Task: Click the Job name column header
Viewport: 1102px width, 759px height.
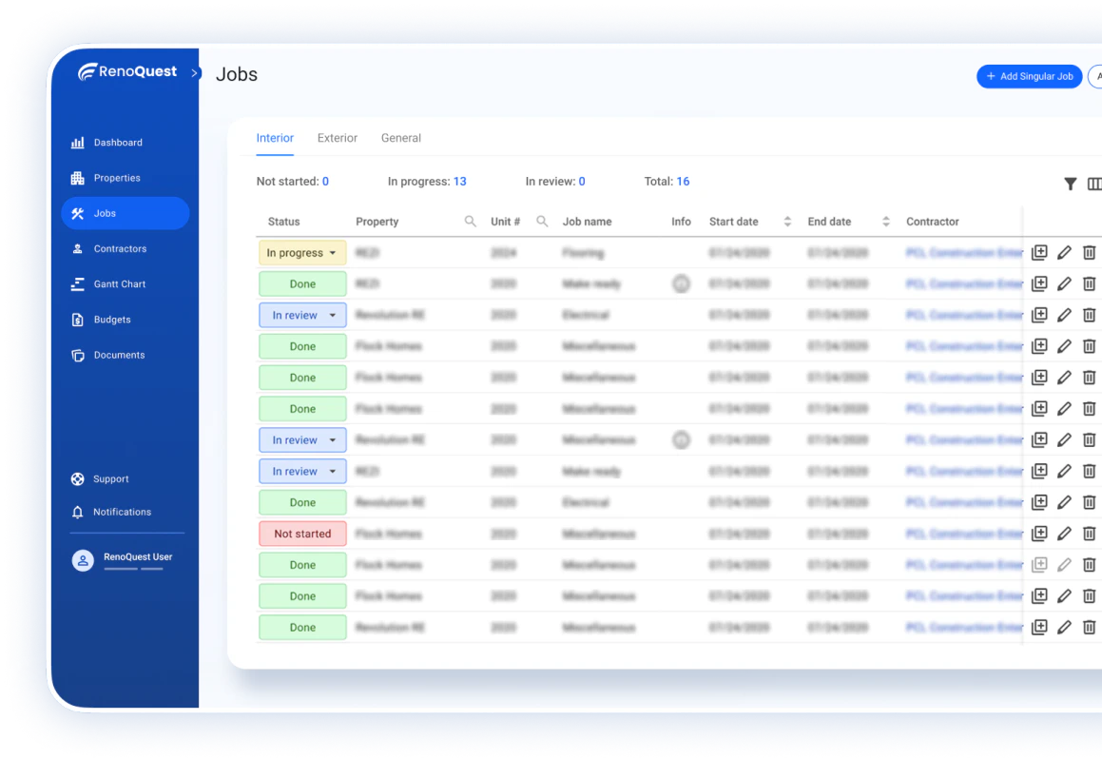Action: (587, 222)
